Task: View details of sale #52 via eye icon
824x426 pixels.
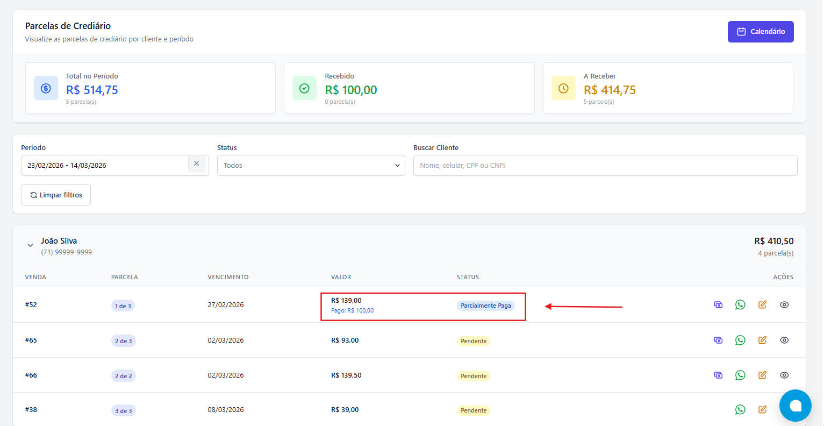Action: (784, 305)
